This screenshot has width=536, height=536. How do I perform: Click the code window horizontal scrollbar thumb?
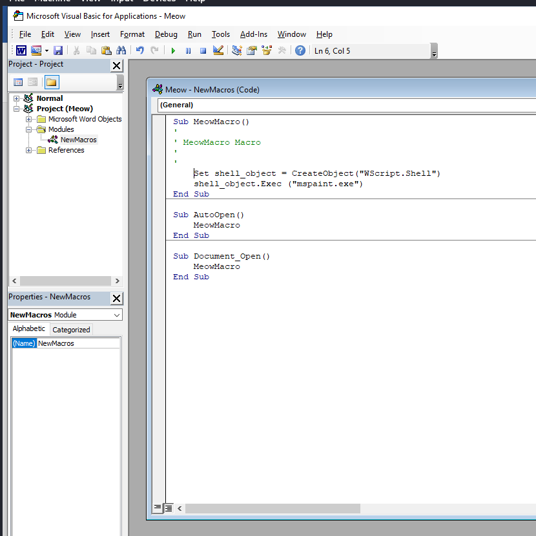click(x=273, y=509)
